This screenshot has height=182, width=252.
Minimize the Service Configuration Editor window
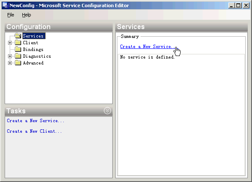click(231, 5)
